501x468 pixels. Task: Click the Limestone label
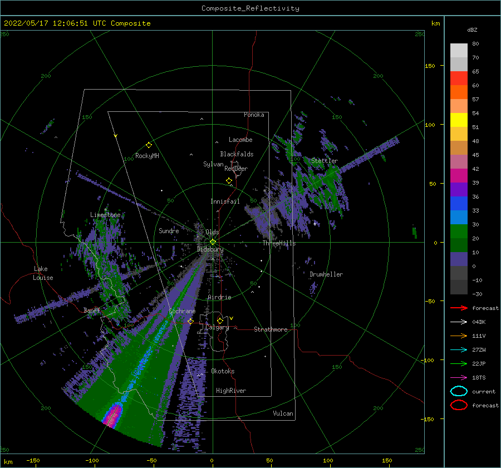[x=105, y=215]
